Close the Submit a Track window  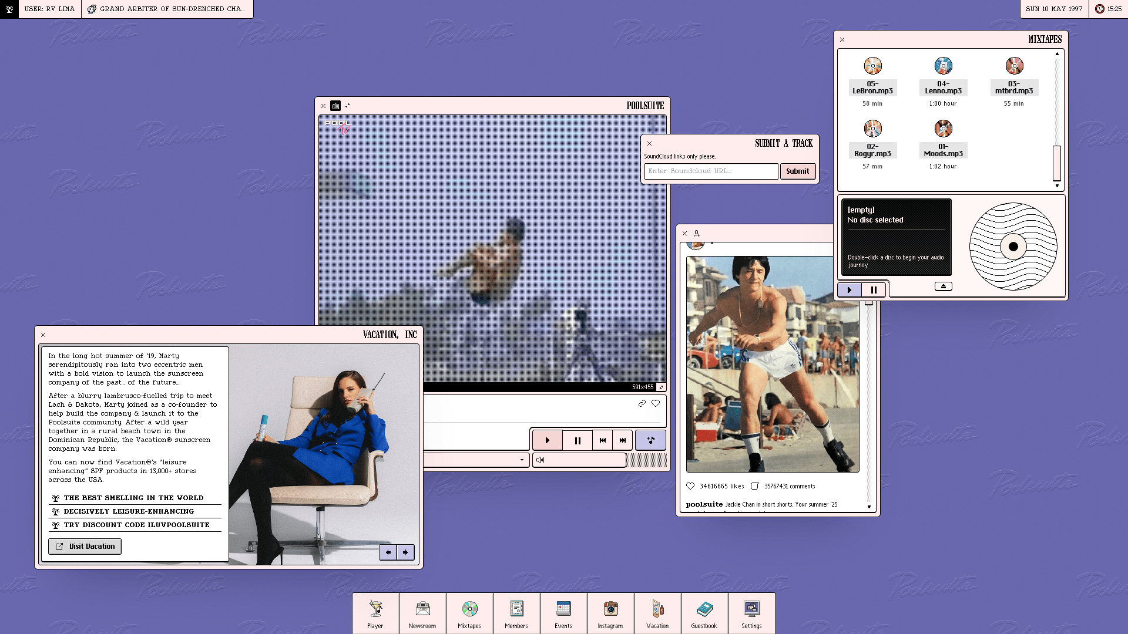[x=649, y=143]
